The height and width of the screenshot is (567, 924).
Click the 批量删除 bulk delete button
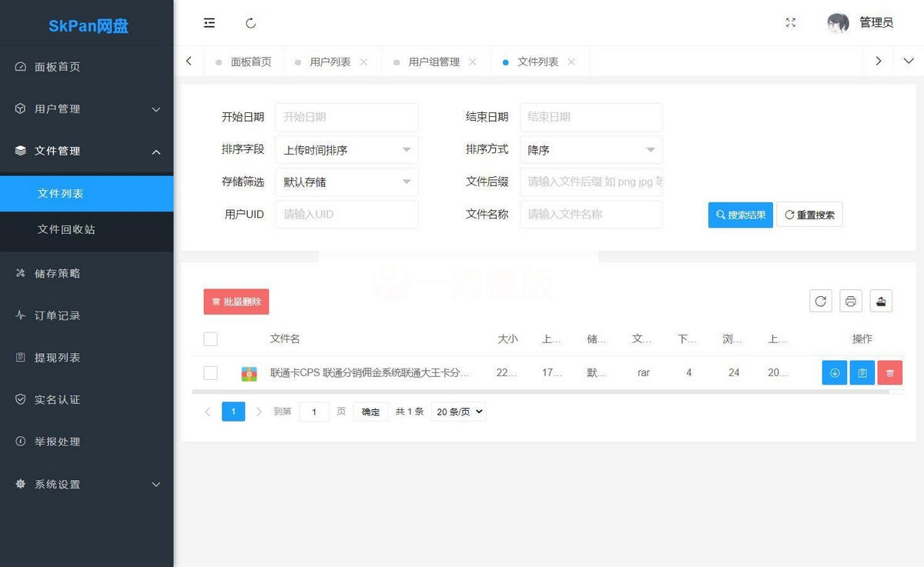[236, 302]
